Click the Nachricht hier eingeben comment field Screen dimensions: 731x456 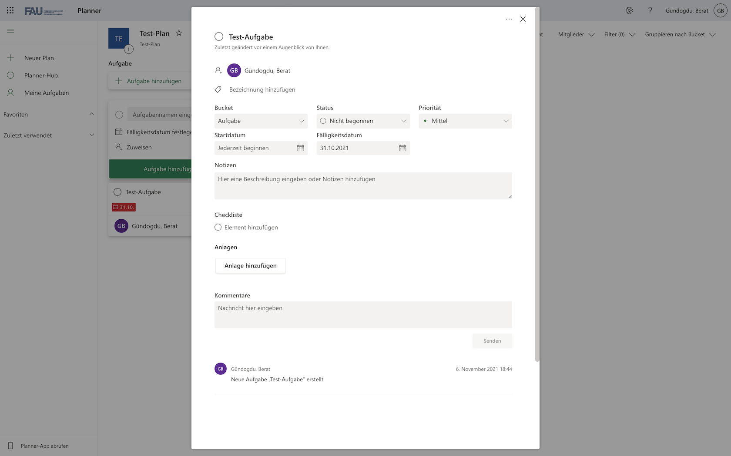pos(363,314)
